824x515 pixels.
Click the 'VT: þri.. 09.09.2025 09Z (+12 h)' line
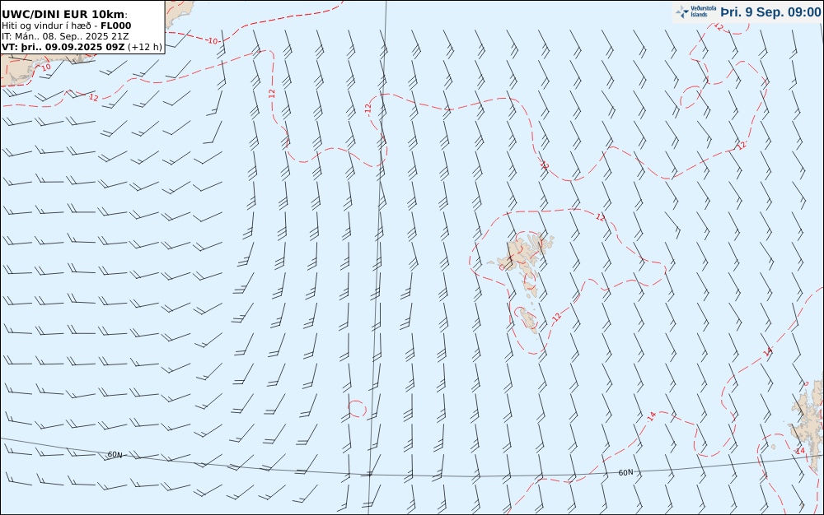82,47
